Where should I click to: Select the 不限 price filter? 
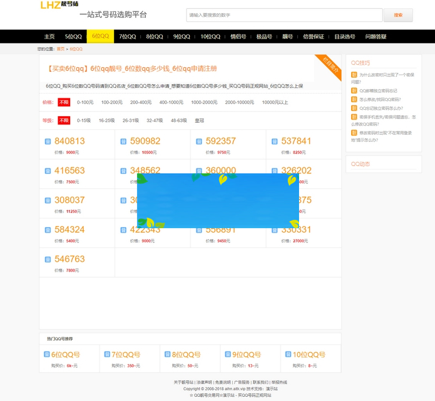tap(64, 102)
